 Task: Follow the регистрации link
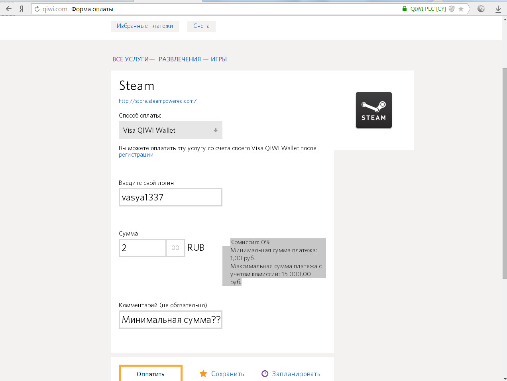click(x=136, y=155)
